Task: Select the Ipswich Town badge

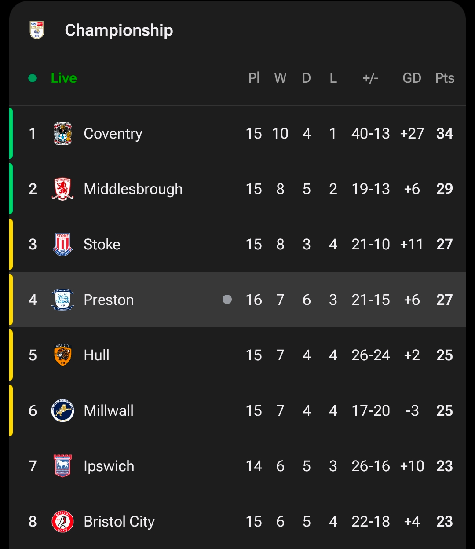Action: (x=62, y=466)
